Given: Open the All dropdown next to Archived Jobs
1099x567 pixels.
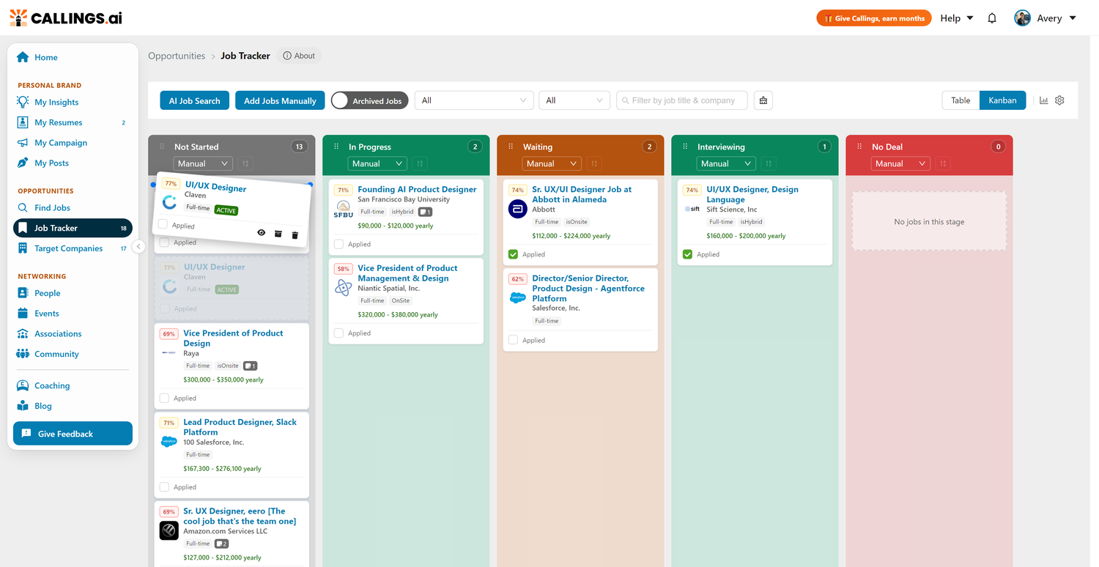Looking at the screenshot, I should coord(474,100).
